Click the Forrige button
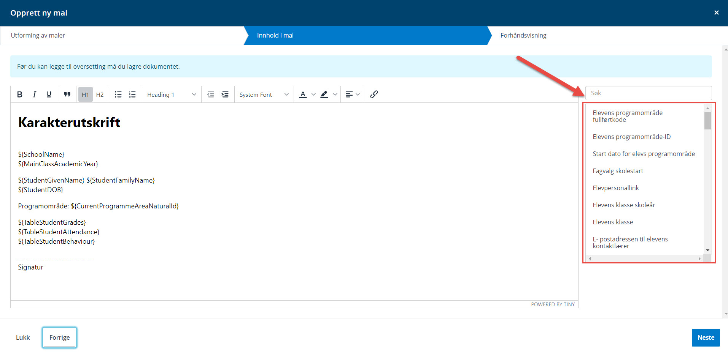 click(59, 337)
